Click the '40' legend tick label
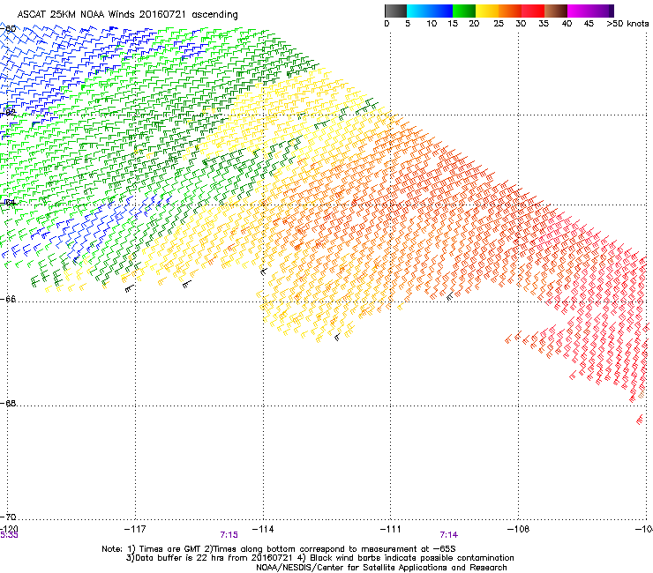This screenshot has width=653, height=573. [567, 24]
